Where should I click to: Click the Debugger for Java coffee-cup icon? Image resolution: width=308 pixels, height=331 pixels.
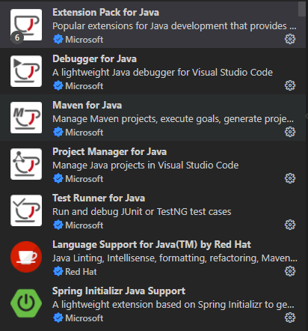pyautogui.click(x=26, y=71)
